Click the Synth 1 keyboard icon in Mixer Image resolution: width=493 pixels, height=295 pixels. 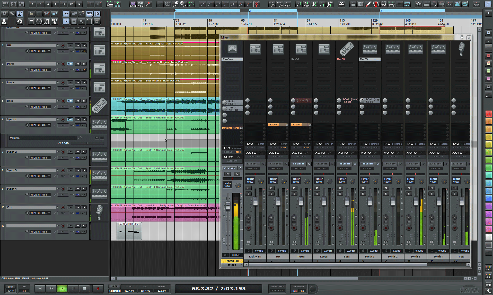tap(370, 49)
